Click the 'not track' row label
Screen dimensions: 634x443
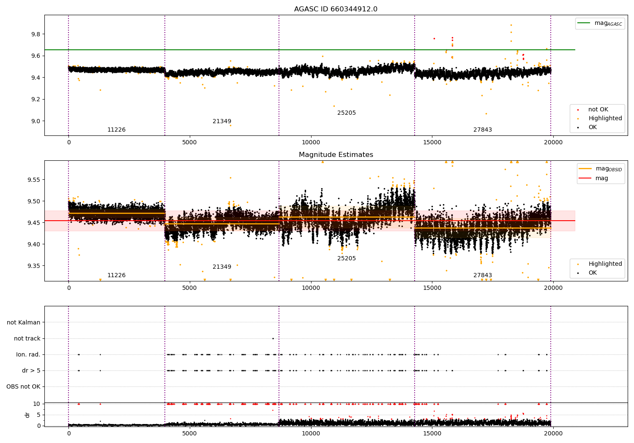(27, 339)
